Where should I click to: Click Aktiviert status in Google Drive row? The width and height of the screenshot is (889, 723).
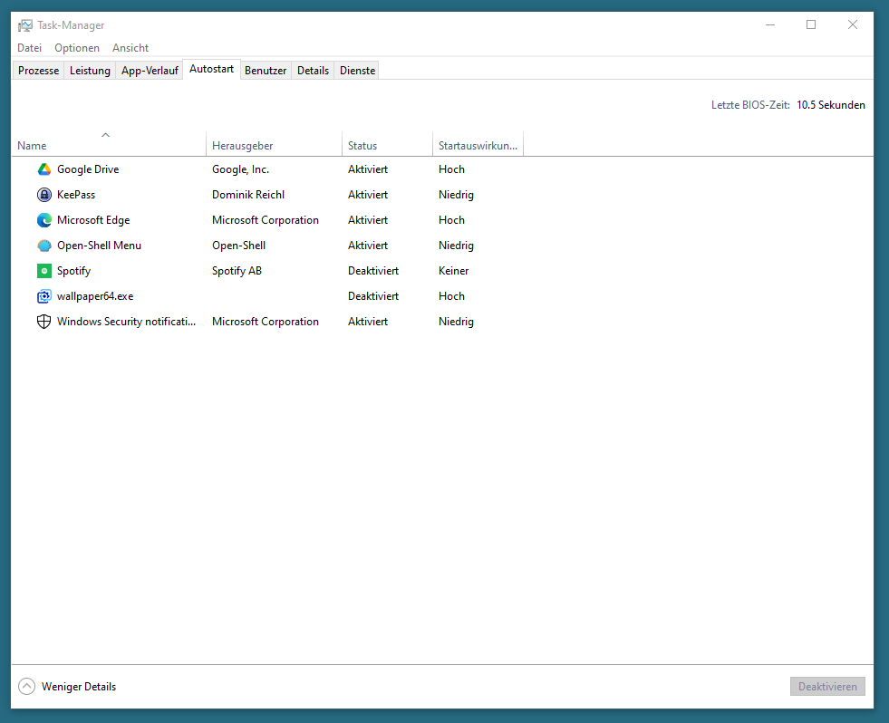click(x=368, y=169)
